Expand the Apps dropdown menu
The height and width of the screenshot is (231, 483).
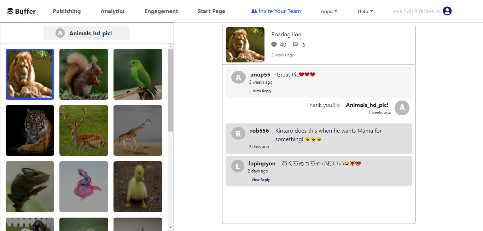(329, 11)
